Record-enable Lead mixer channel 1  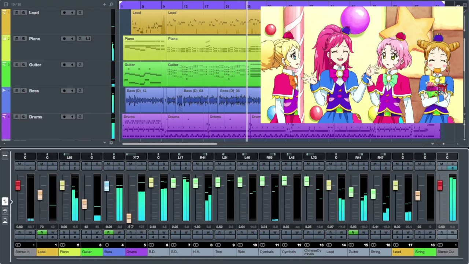[52, 237]
